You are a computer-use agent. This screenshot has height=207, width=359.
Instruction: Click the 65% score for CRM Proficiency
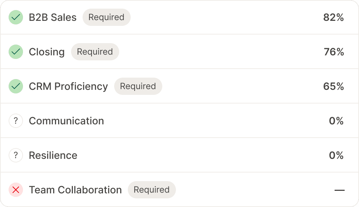coord(334,86)
